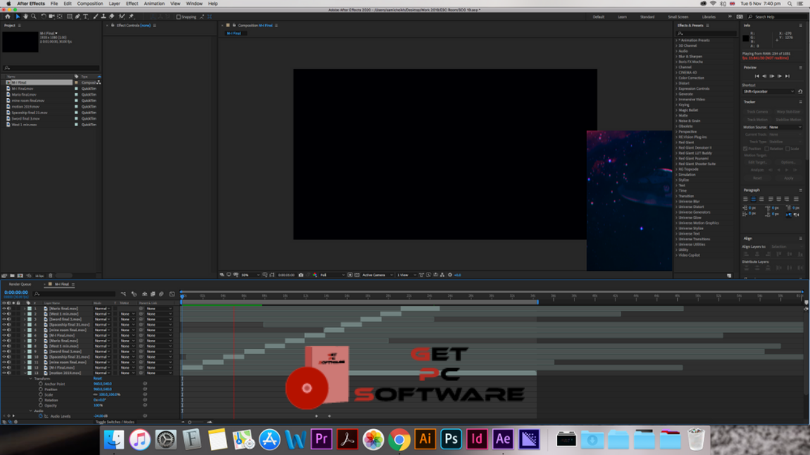Click the Opacity stopwatch icon
This screenshot has width=810, height=455.
40,405
